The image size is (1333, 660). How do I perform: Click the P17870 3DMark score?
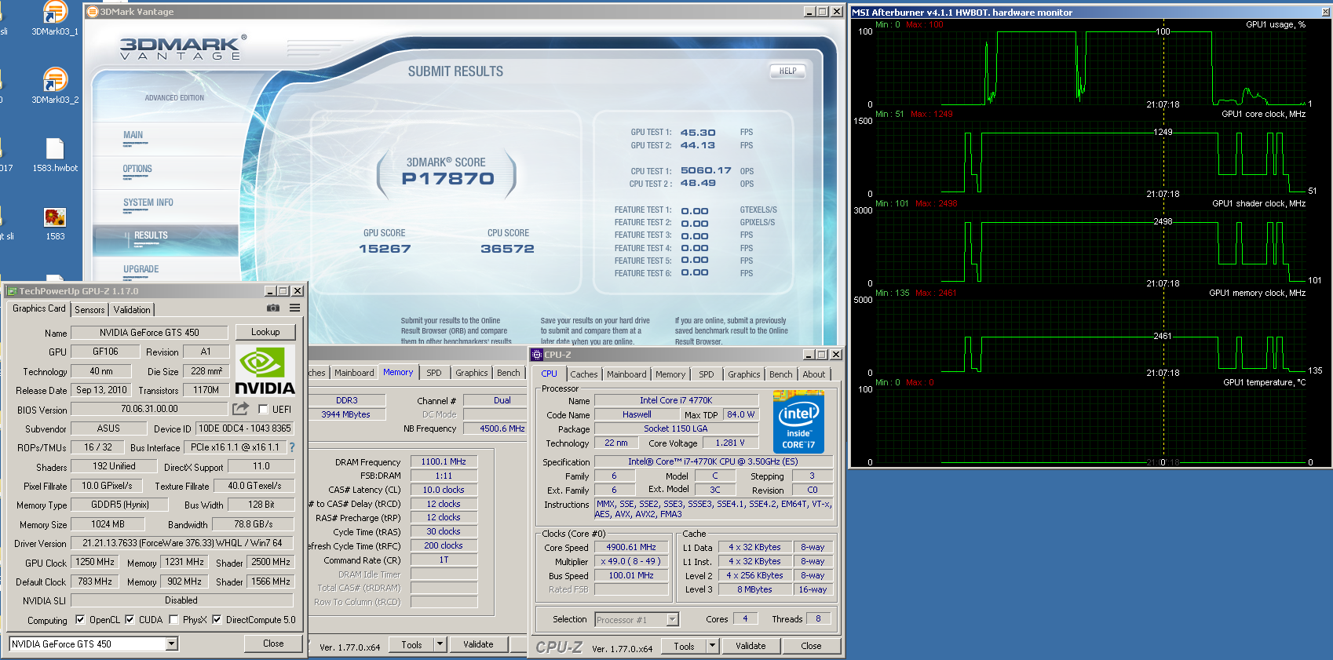[x=447, y=179]
